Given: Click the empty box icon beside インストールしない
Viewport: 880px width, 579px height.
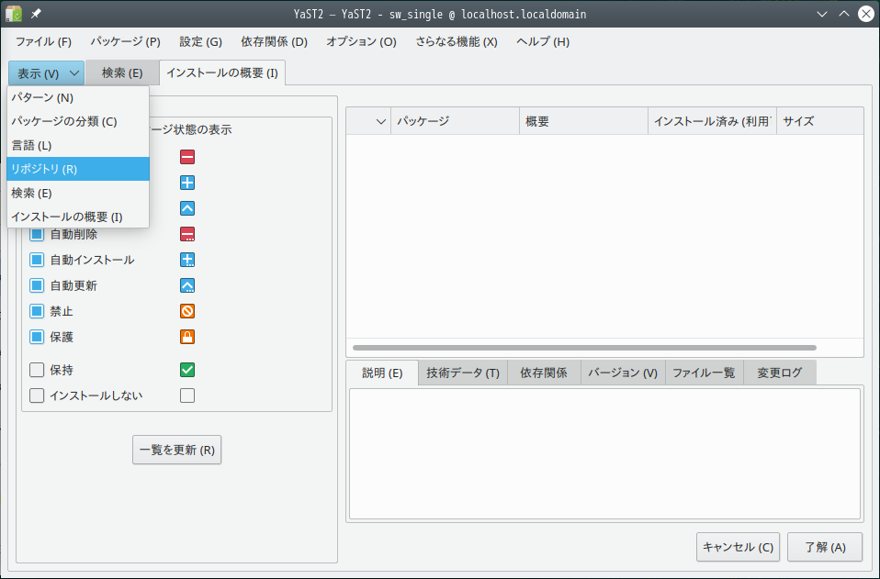Looking at the screenshot, I should click(x=187, y=395).
